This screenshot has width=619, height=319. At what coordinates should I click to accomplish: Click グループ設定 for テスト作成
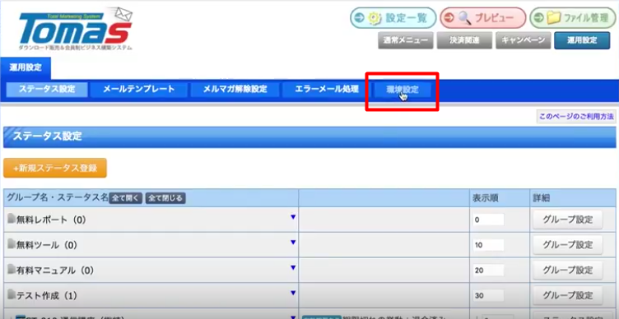coord(568,295)
